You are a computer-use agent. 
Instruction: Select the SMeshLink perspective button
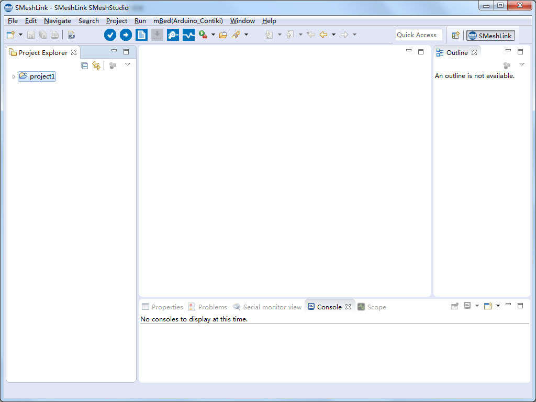click(x=490, y=35)
